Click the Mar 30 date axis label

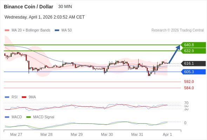(x=107, y=134)
